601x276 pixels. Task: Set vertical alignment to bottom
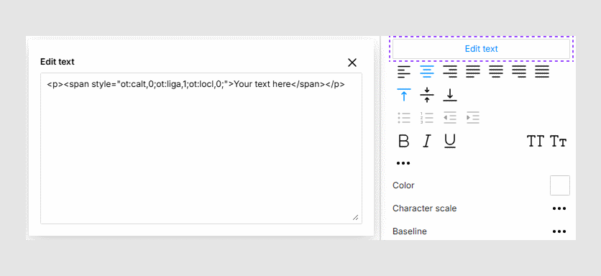[449, 95]
